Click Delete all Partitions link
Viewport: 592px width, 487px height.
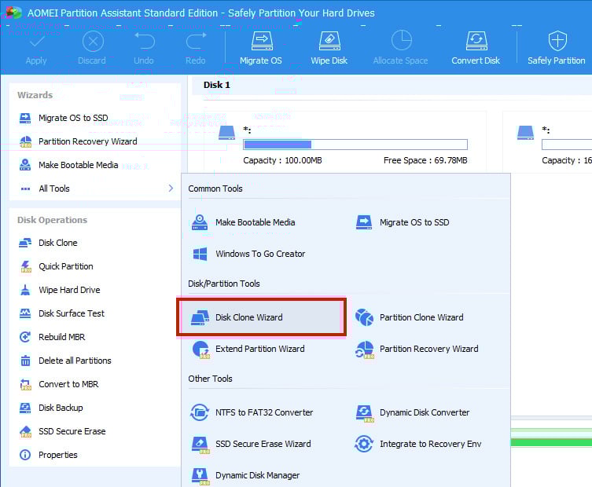[x=75, y=361]
